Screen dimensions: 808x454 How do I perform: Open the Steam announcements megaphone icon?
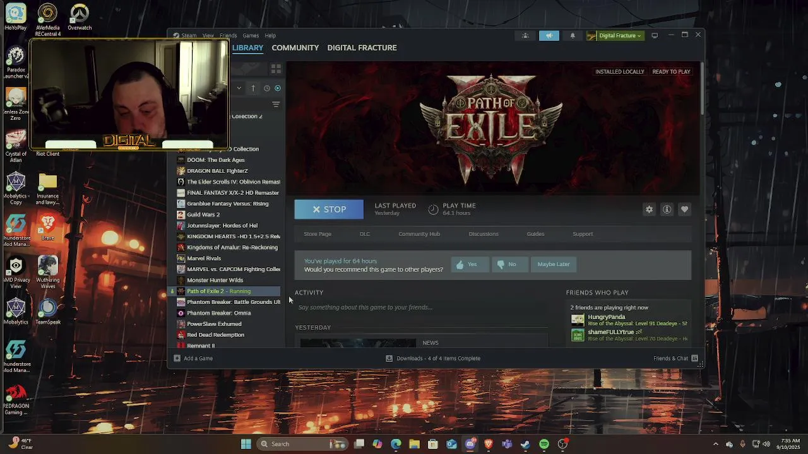point(549,35)
